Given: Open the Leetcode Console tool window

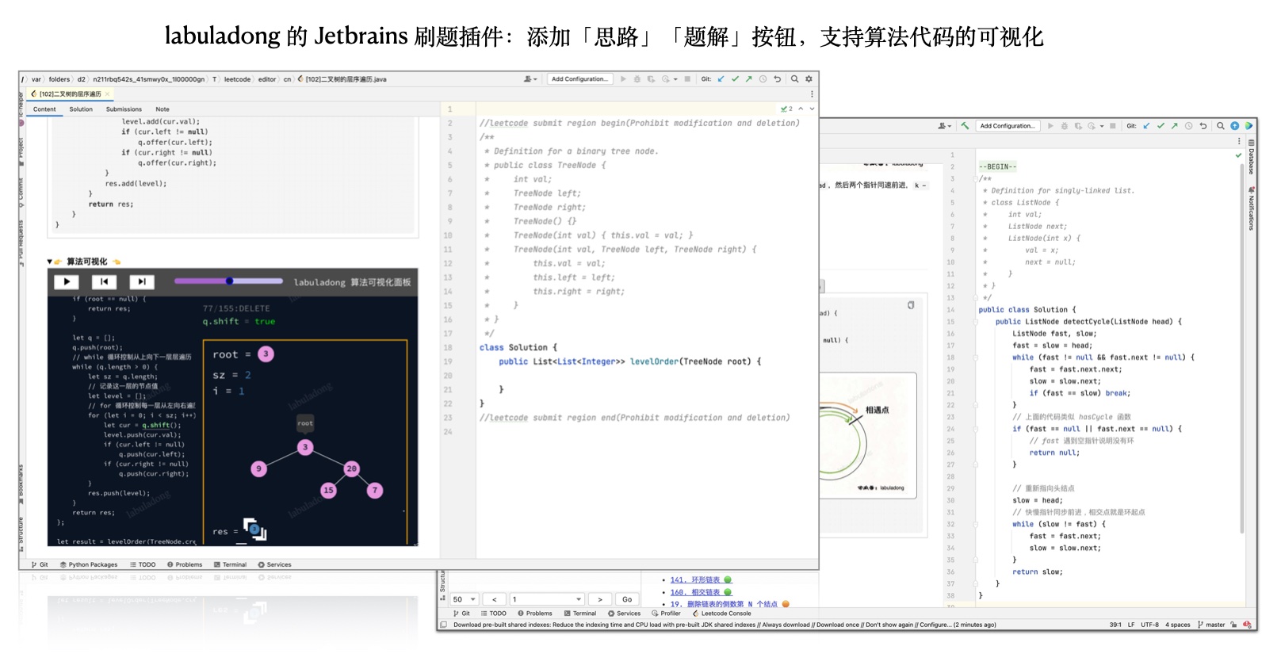Looking at the screenshot, I should pos(721,614).
